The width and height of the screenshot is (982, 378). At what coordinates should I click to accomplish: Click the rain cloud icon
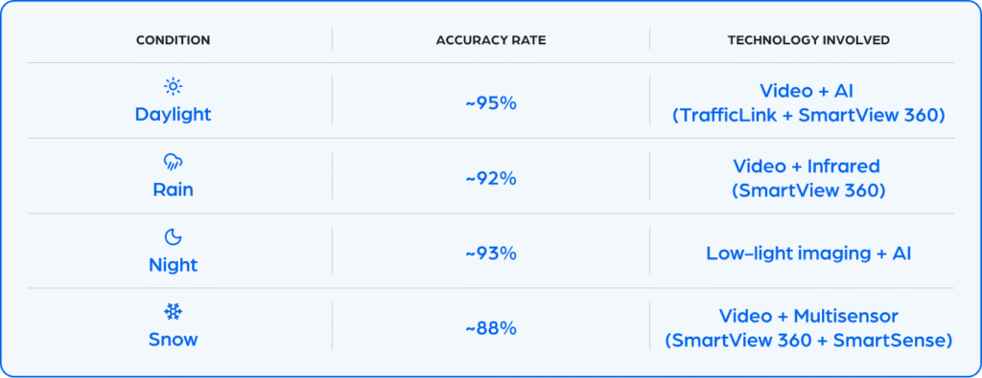point(173,163)
